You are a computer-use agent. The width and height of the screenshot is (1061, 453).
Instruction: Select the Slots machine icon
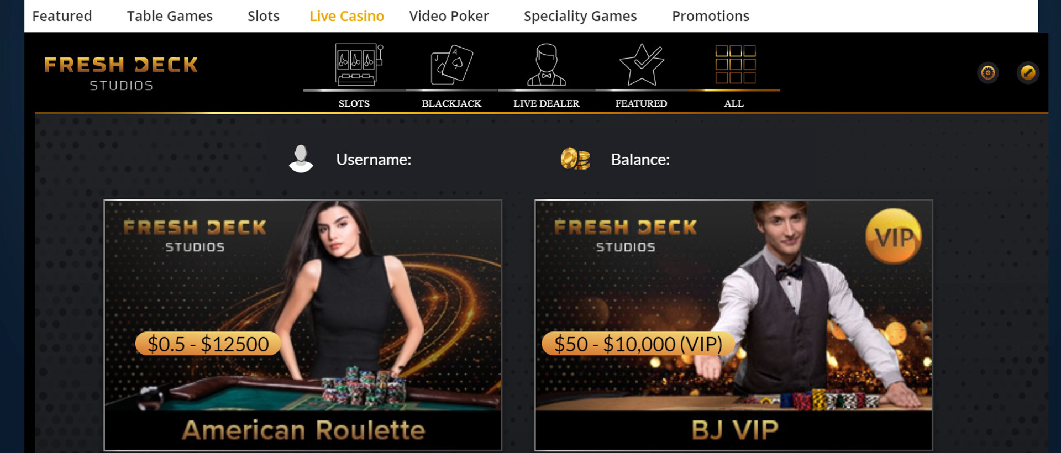click(358, 64)
